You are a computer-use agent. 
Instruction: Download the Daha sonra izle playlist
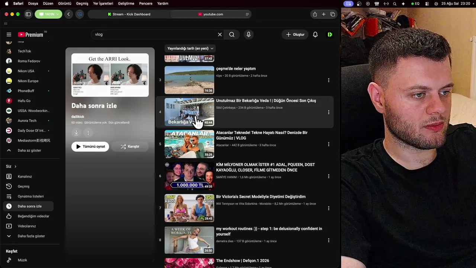[x=76, y=133]
